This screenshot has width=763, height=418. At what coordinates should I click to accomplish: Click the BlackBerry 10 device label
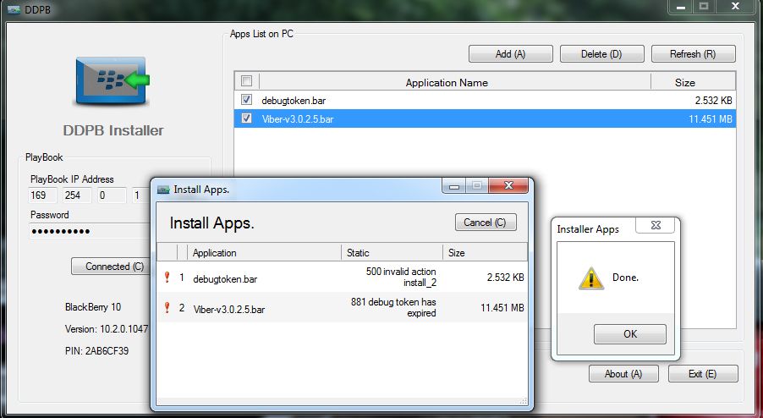[93, 307]
